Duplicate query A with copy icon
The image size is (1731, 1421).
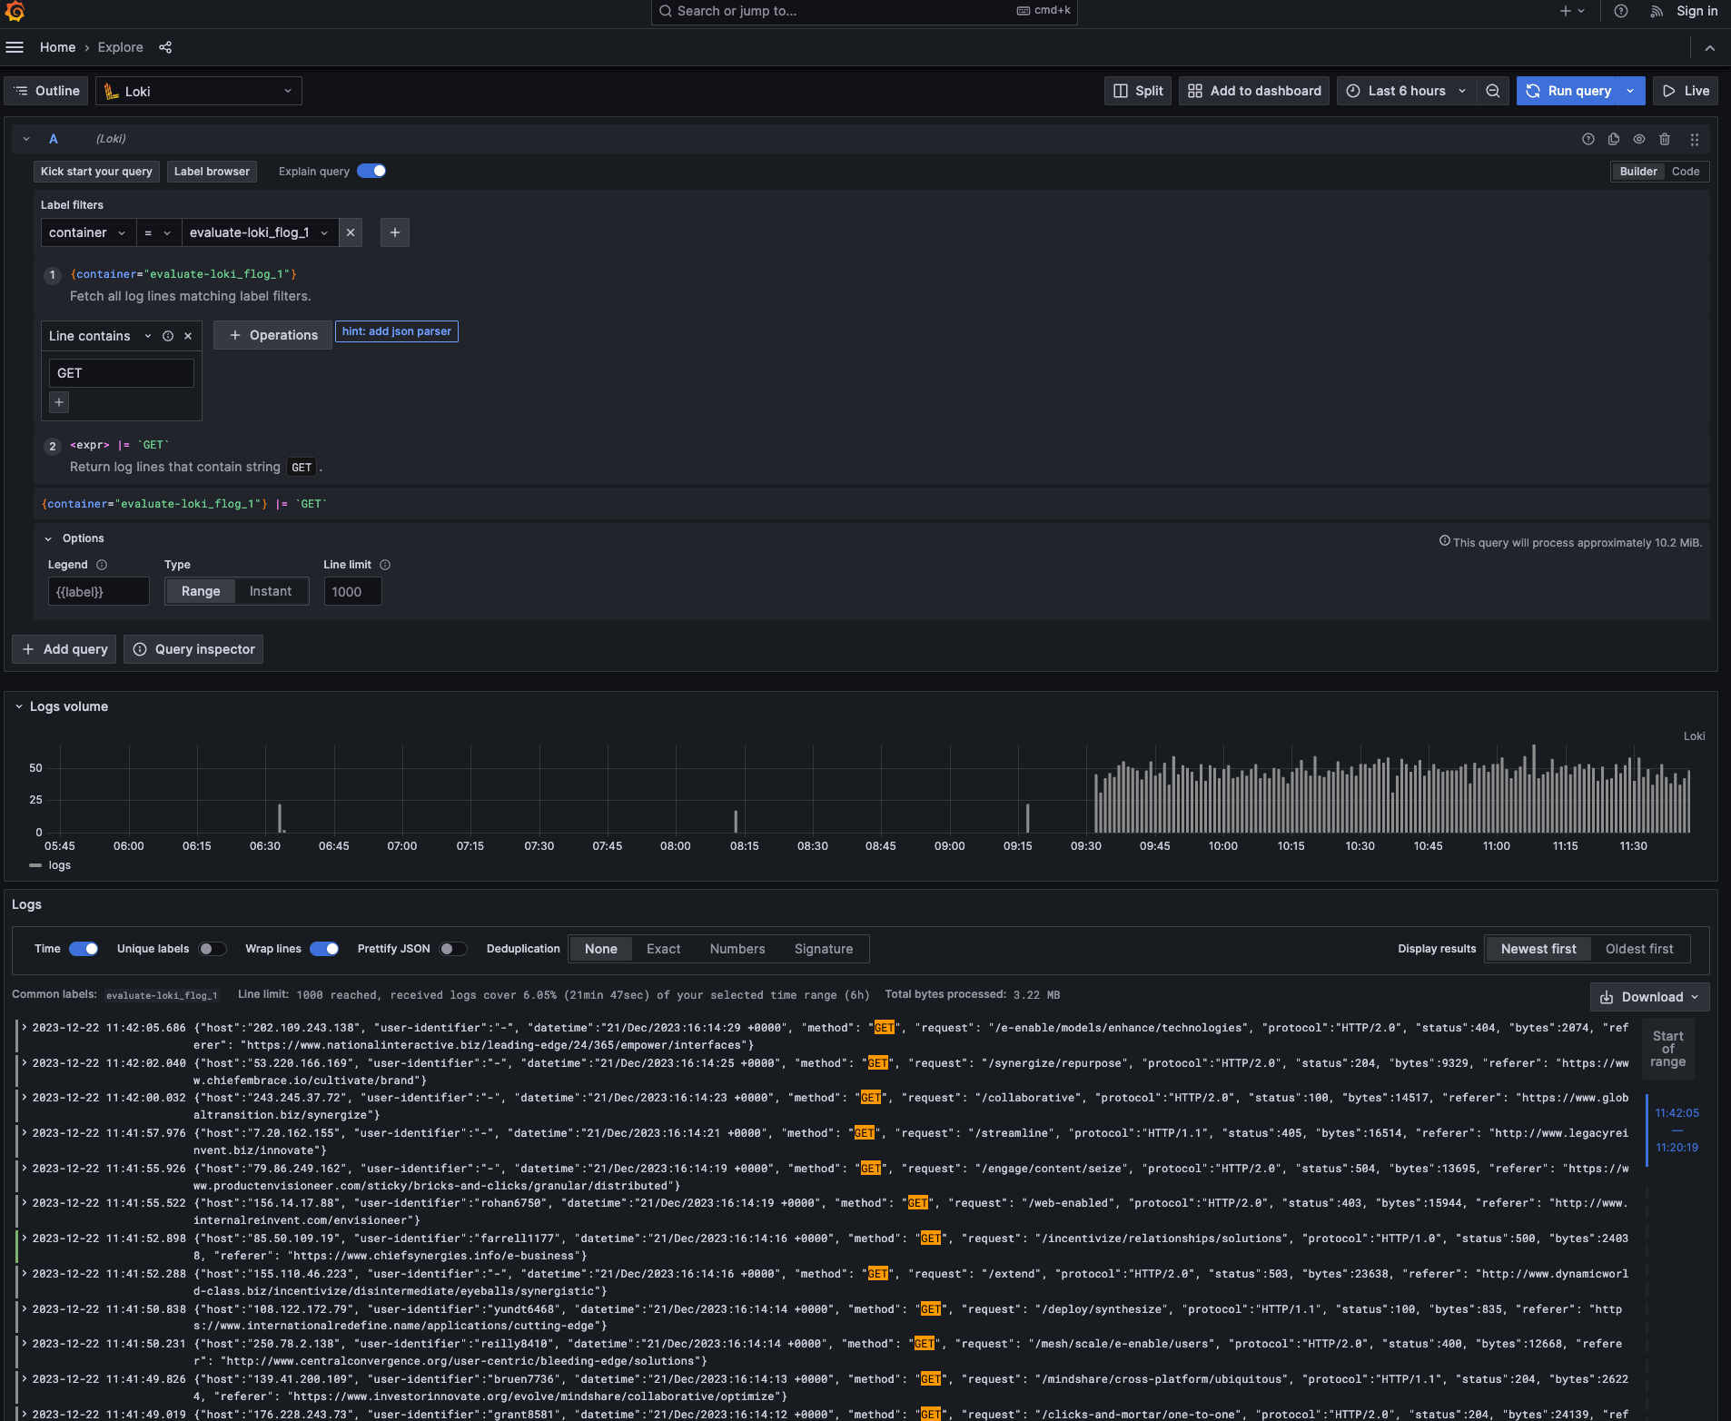(1614, 139)
